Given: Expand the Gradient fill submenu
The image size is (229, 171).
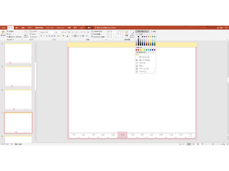Looking at the screenshot, I should (145, 69).
